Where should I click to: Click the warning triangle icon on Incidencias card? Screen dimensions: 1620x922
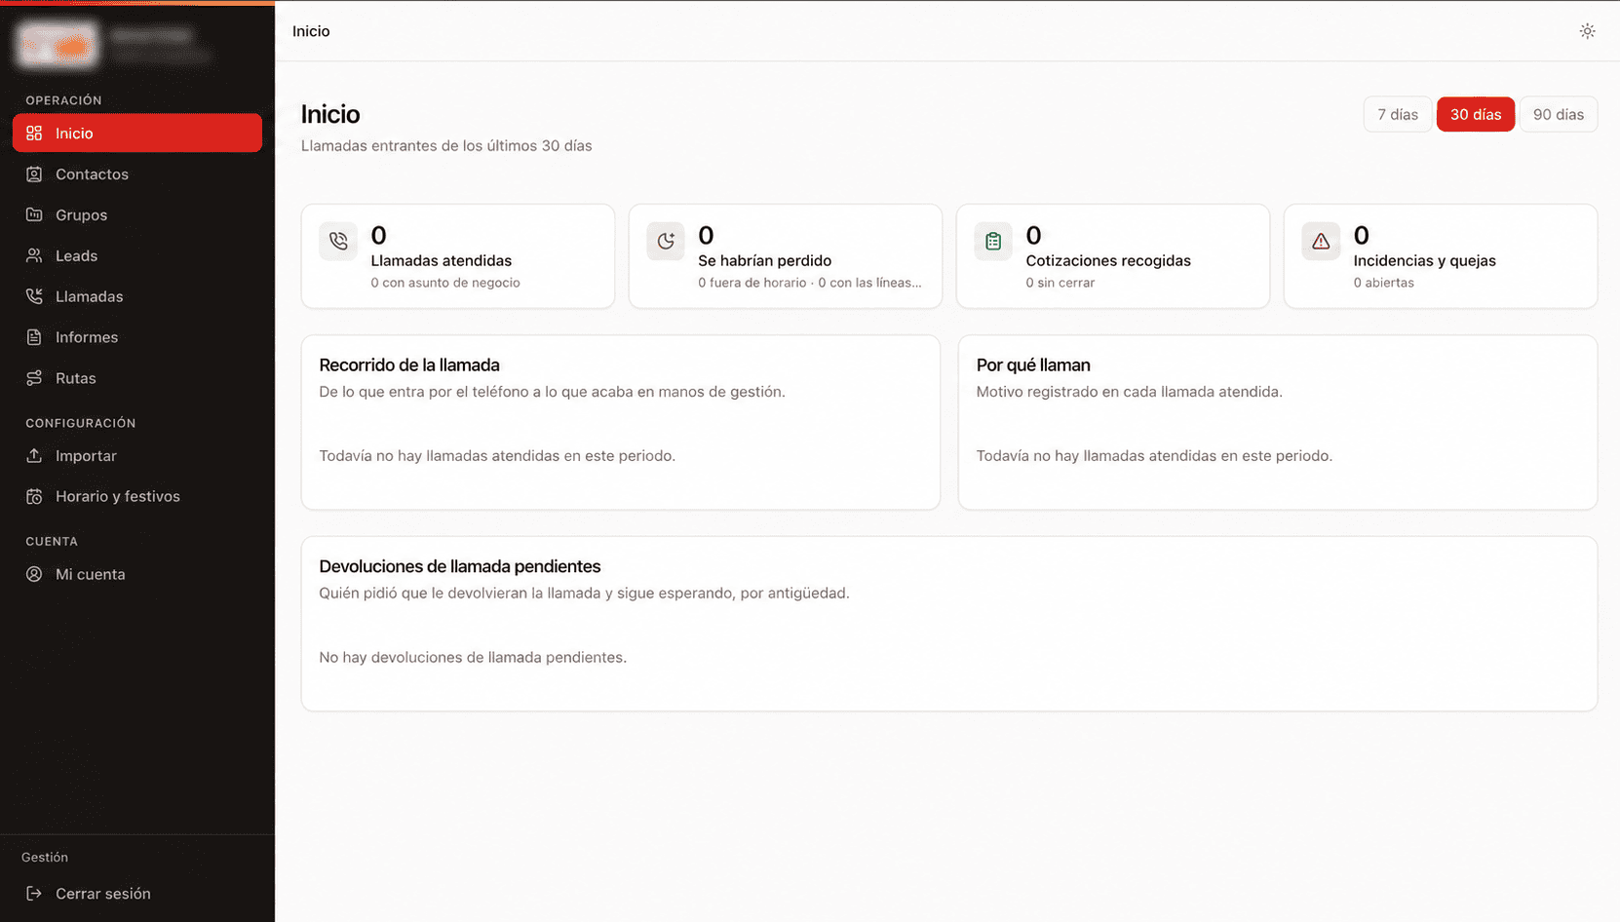(x=1321, y=241)
